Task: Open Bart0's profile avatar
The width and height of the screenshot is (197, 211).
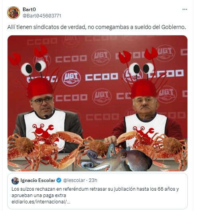Action: 14,12
